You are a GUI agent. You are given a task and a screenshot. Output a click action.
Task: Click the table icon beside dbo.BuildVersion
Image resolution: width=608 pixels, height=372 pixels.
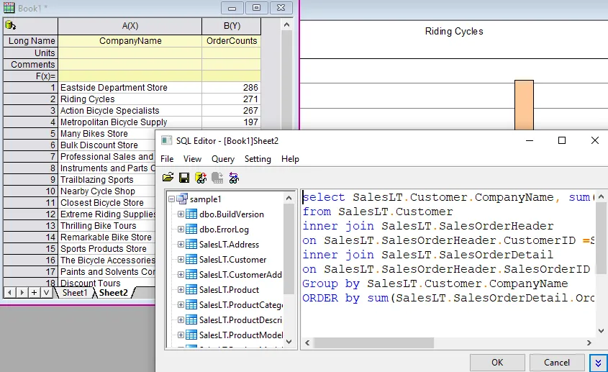[191, 214]
